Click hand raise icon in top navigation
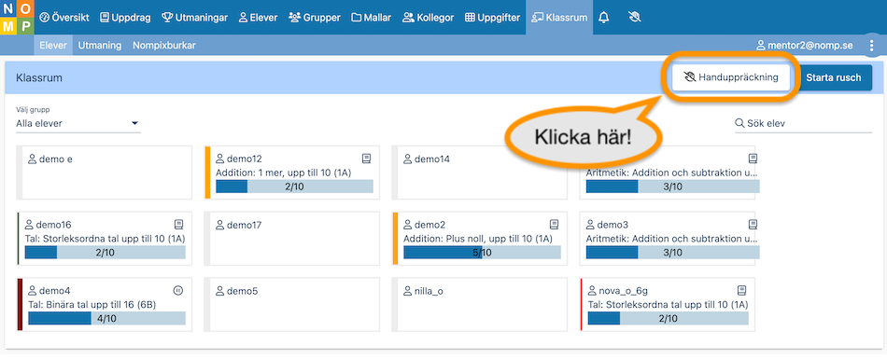 pos(634,18)
